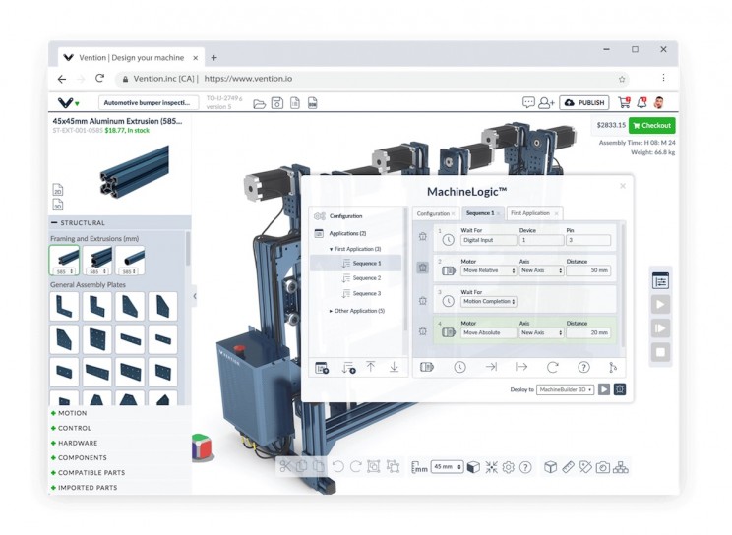Expand the Other Application tree node
Viewport: 732px width, 535px height.
click(331, 311)
